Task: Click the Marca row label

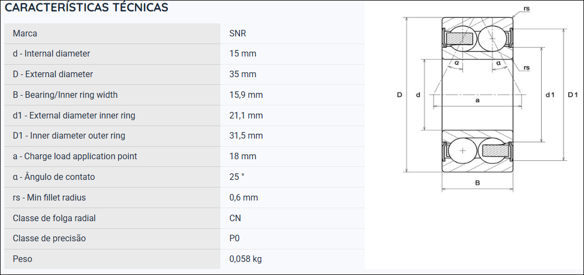Action: [25, 33]
